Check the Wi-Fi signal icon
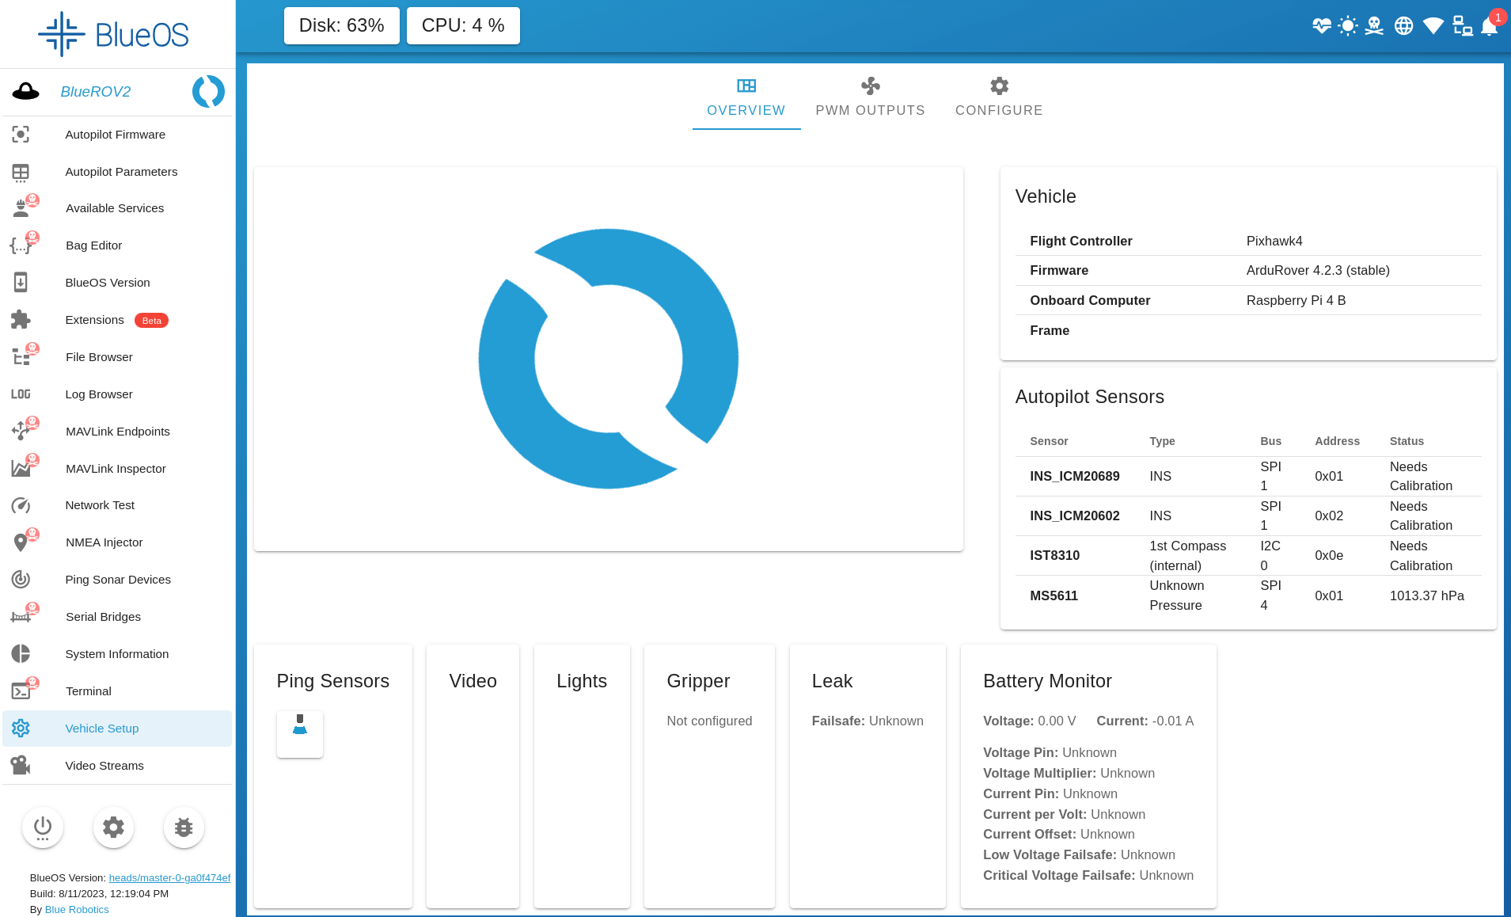Screen dimensions: 1511x917 pyautogui.click(x=1432, y=25)
